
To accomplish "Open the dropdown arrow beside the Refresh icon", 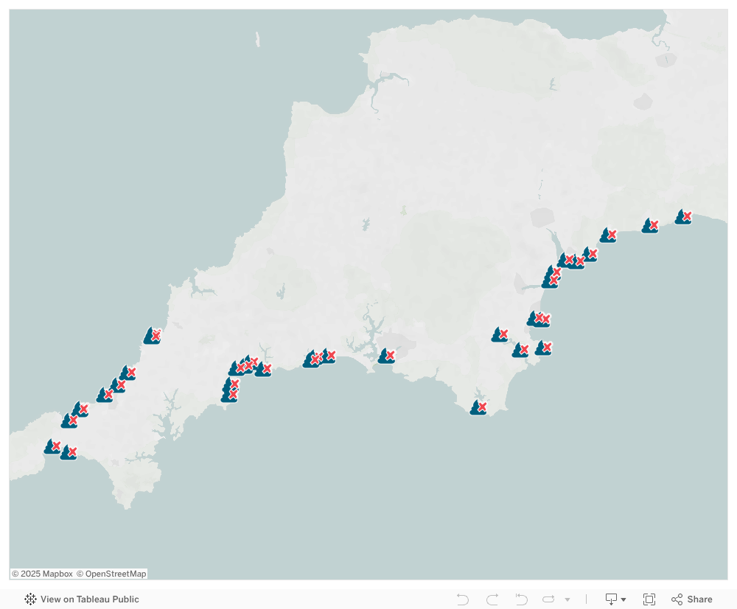I will click(567, 600).
